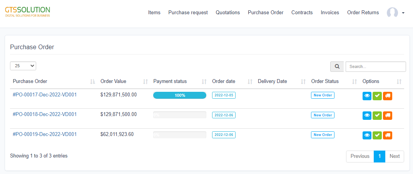
Task: Click the magnifying glass search button
Action: pos(337,66)
